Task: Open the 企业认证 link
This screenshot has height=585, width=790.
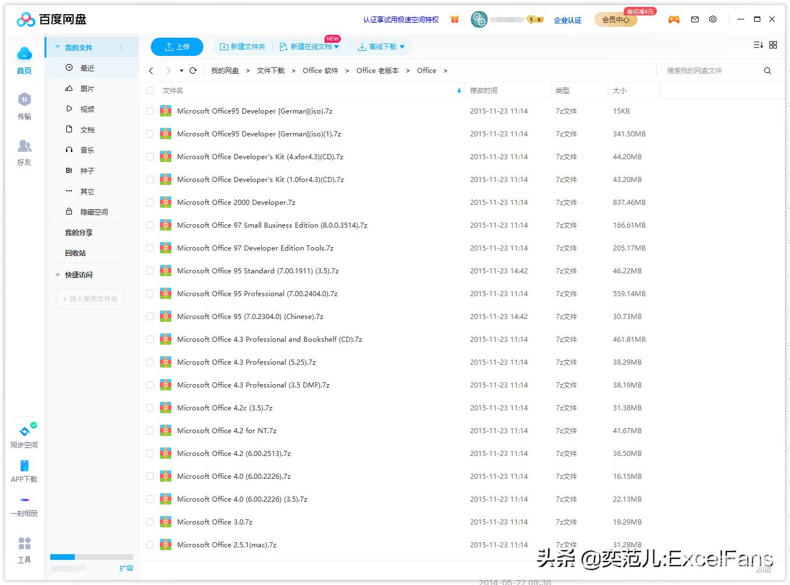Action: [x=568, y=20]
